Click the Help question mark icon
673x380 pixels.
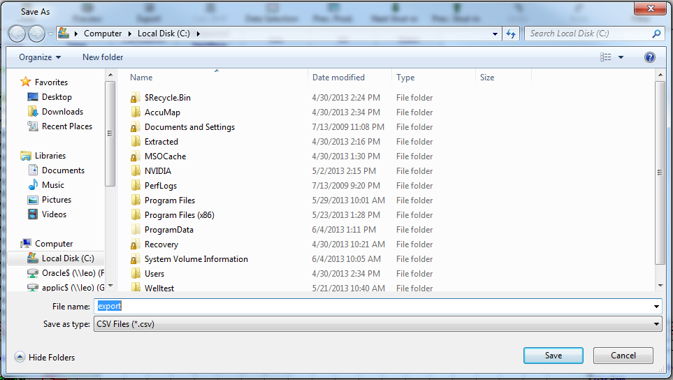(x=649, y=57)
